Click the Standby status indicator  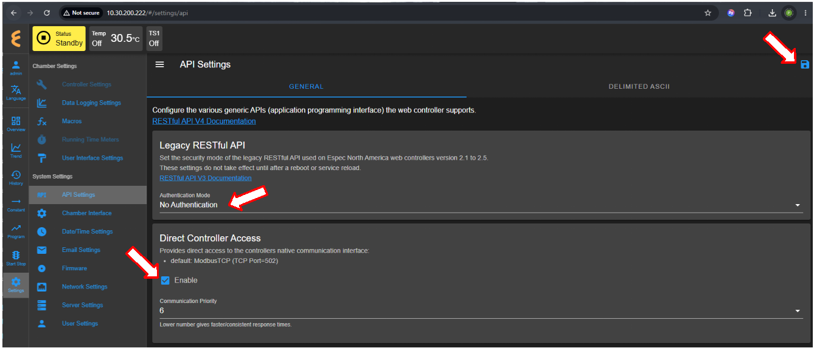coord(58,38)
